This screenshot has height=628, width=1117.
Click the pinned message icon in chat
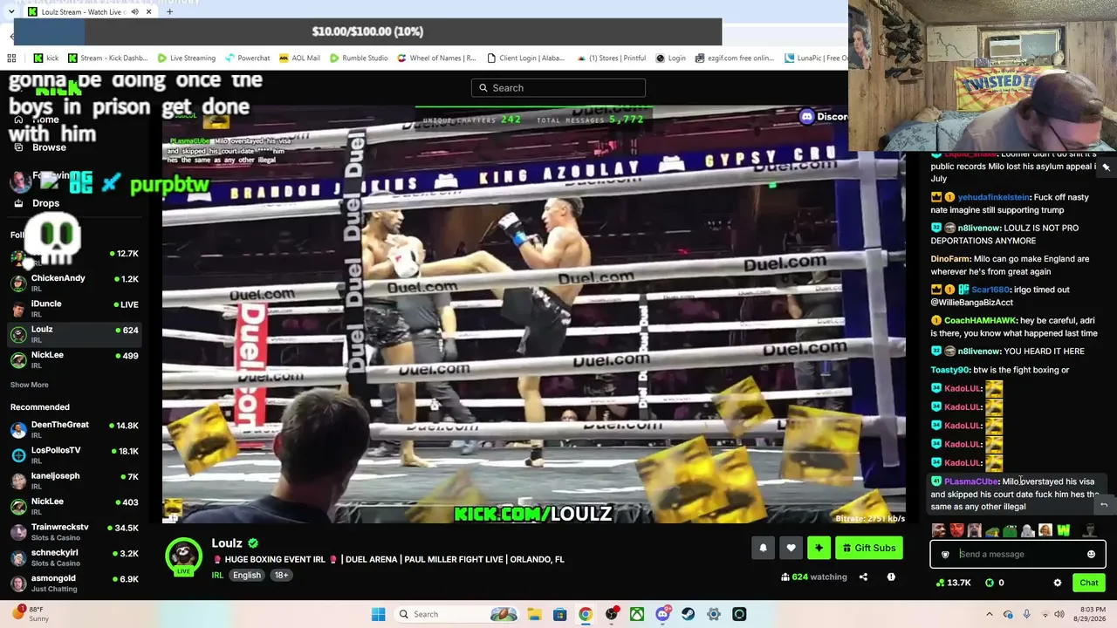pyautogui.click(x=1106, y=167)
